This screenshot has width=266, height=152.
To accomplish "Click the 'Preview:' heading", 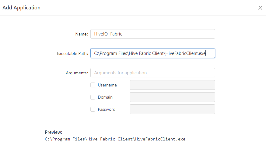I will (54, 132).
